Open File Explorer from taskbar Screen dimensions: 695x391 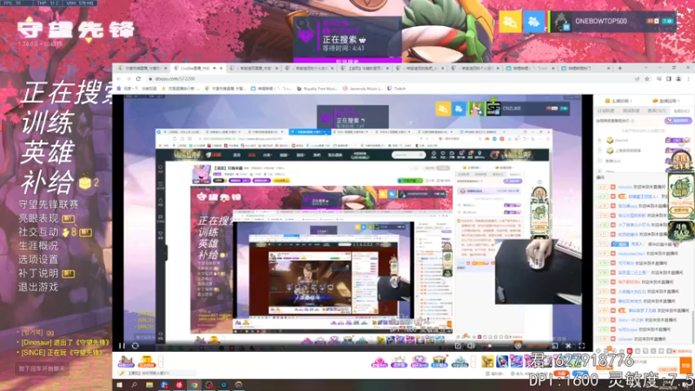click(x=149, y=385)
